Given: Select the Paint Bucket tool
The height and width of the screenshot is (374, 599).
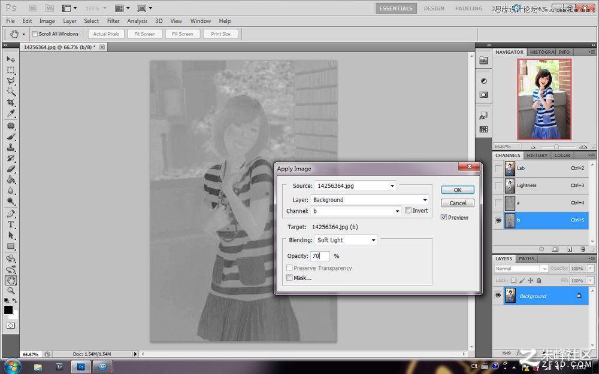Looking at the screenshot, I should click(x=11, y=180).
